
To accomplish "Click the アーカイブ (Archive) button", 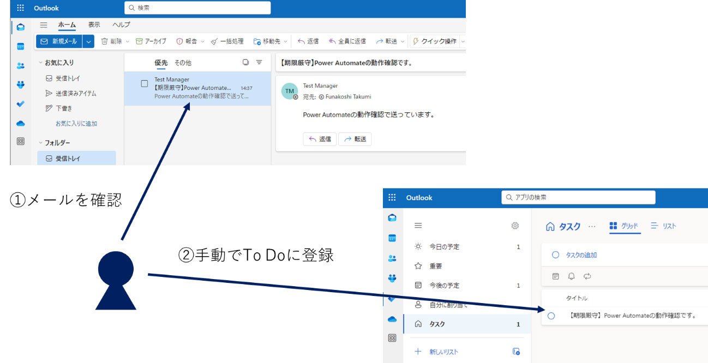I will (151, 41).
